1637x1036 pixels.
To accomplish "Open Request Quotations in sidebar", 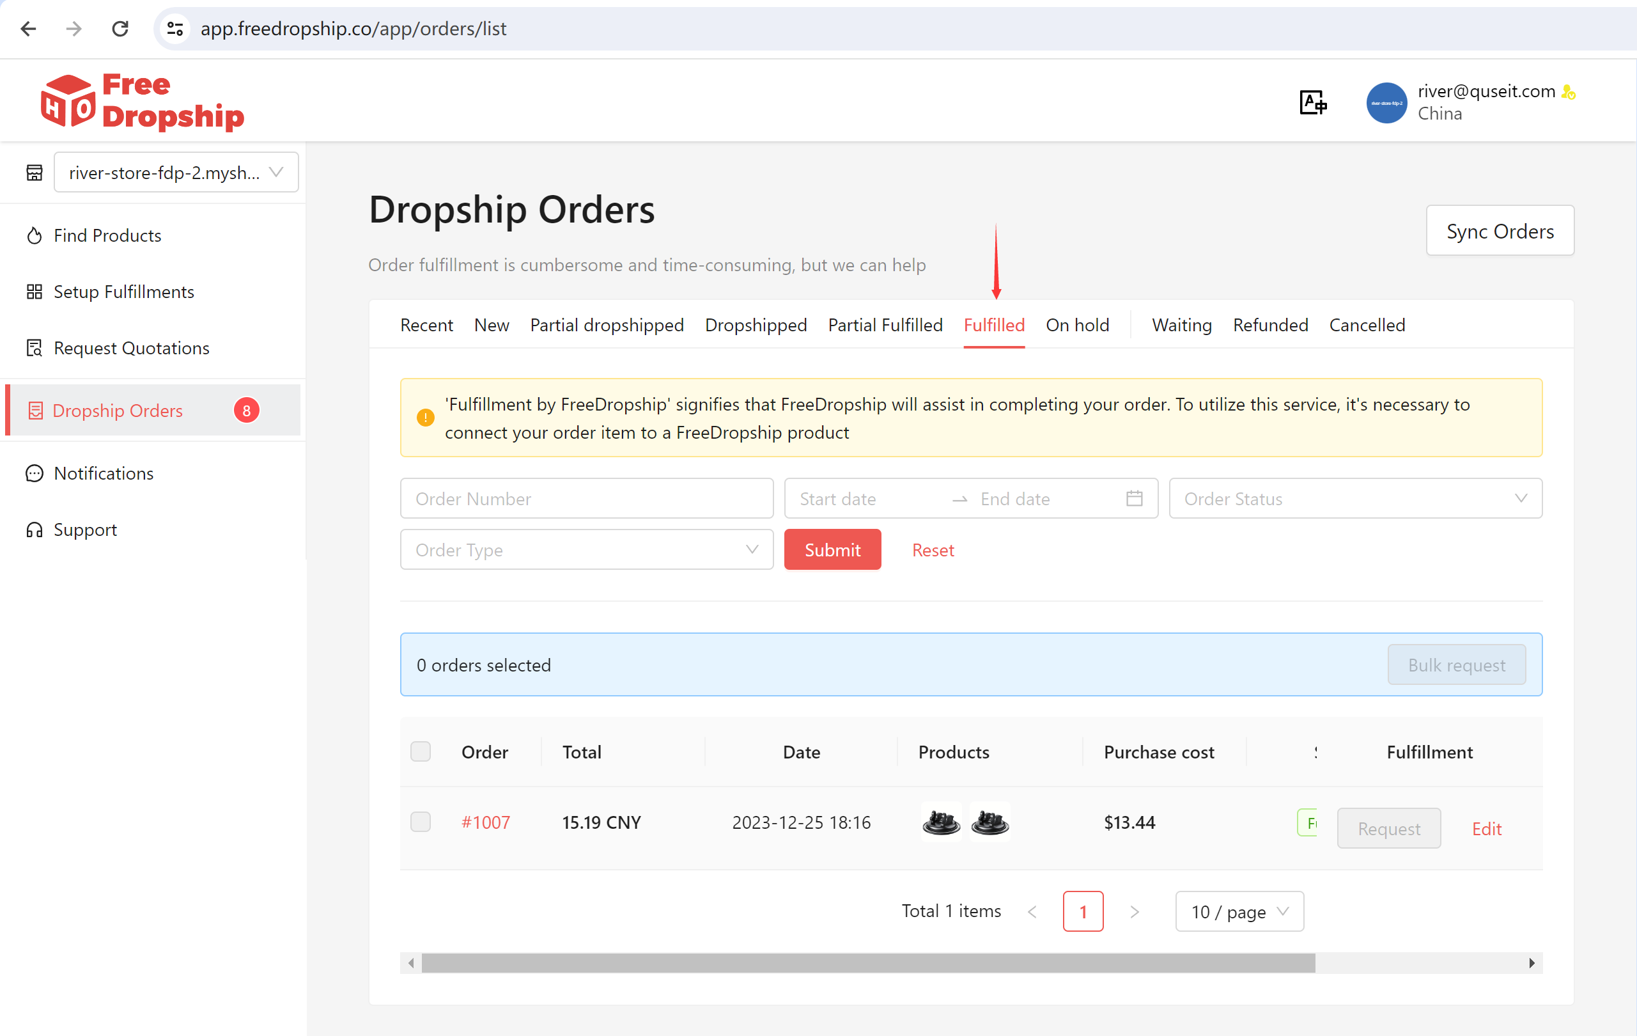I will [x=131, y=349].
